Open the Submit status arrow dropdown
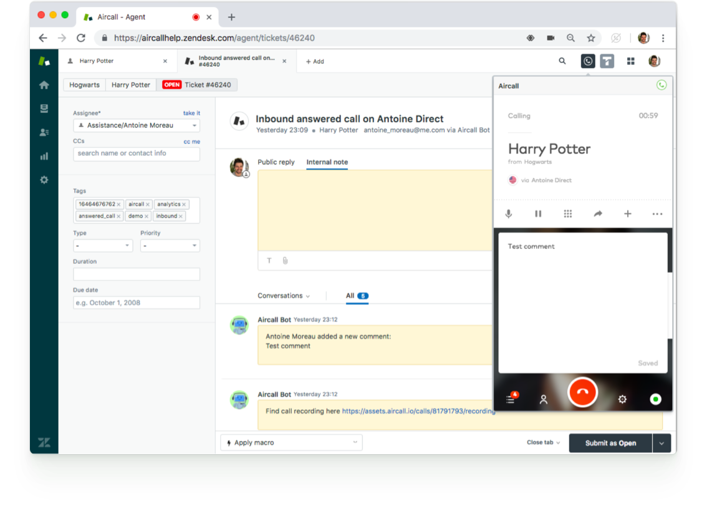The width and height of the screenshot is (707, 514). 661,443
